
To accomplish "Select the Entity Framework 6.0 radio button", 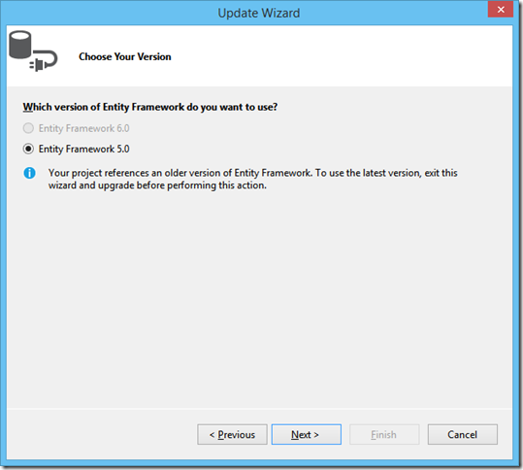I will 28,128.
